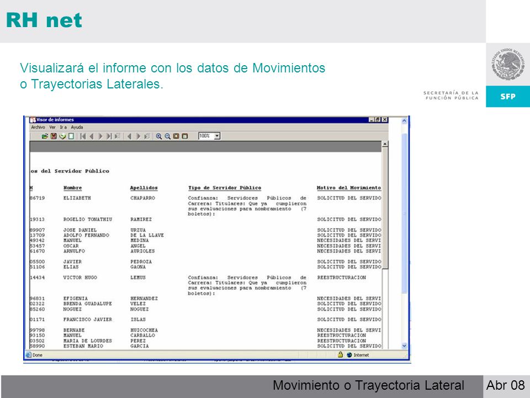Go to the previous report page

coord(92,136)
